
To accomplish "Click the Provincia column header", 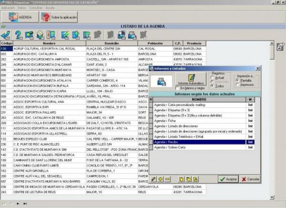I will (x=194, y=43).
